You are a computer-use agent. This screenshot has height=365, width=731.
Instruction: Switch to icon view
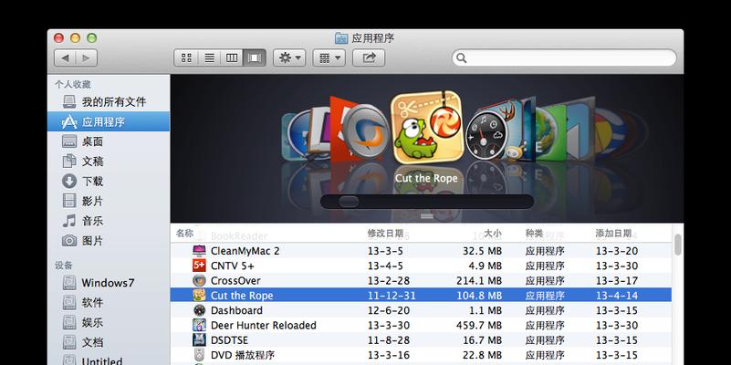coord(186,57)
